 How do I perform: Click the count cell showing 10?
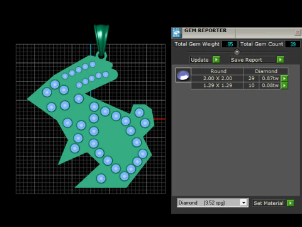point(251,86)
